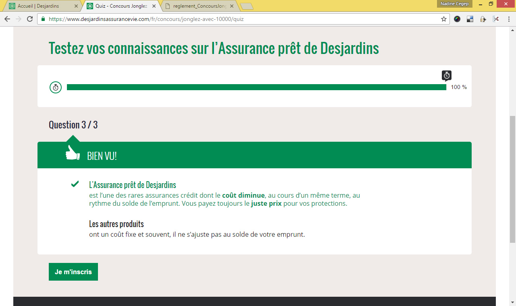Open the colorful camera lens extension
Image resolution: width=516 pixels, height=306 pixels.
point(457,19)
